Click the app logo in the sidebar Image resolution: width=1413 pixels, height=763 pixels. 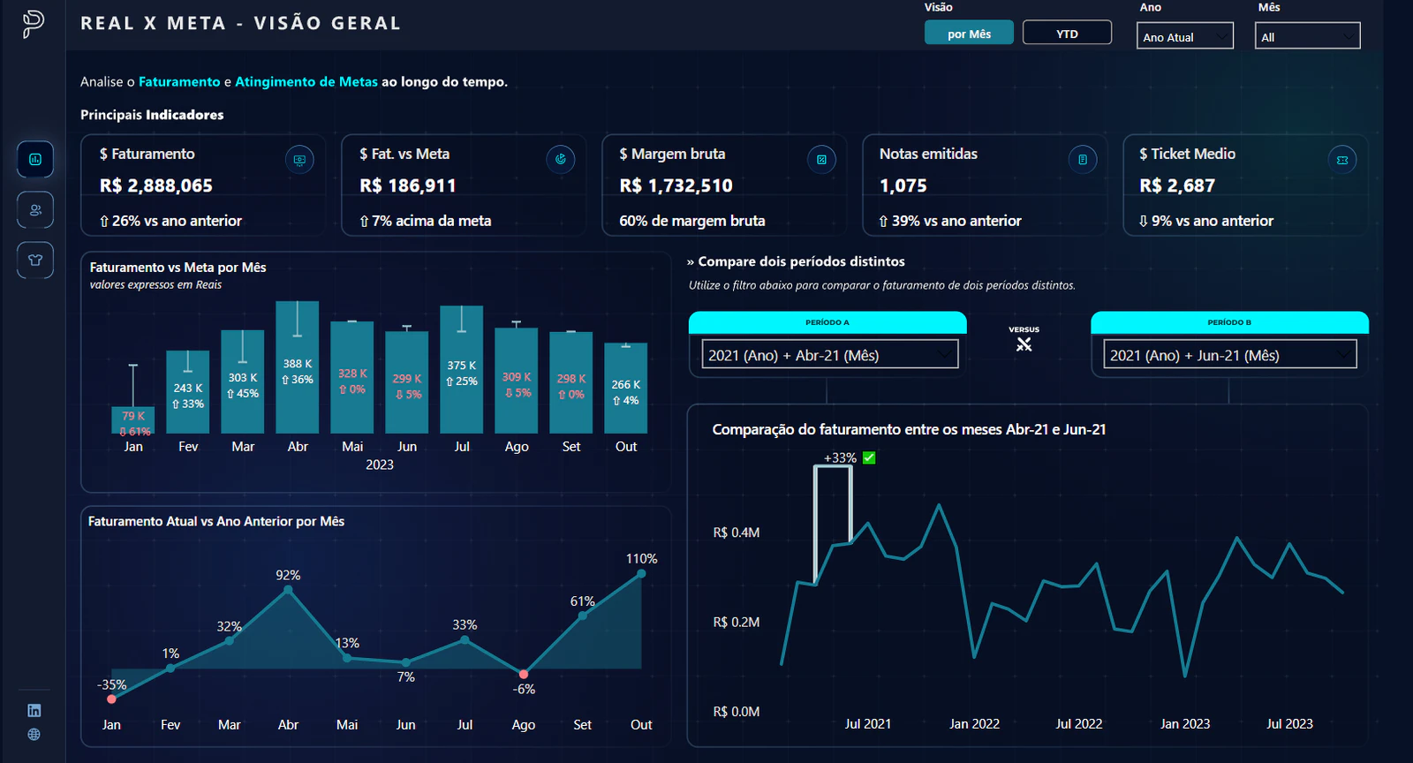click(x=34, y=24)
